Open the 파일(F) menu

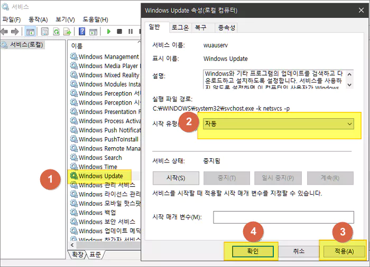pos(11,20)
